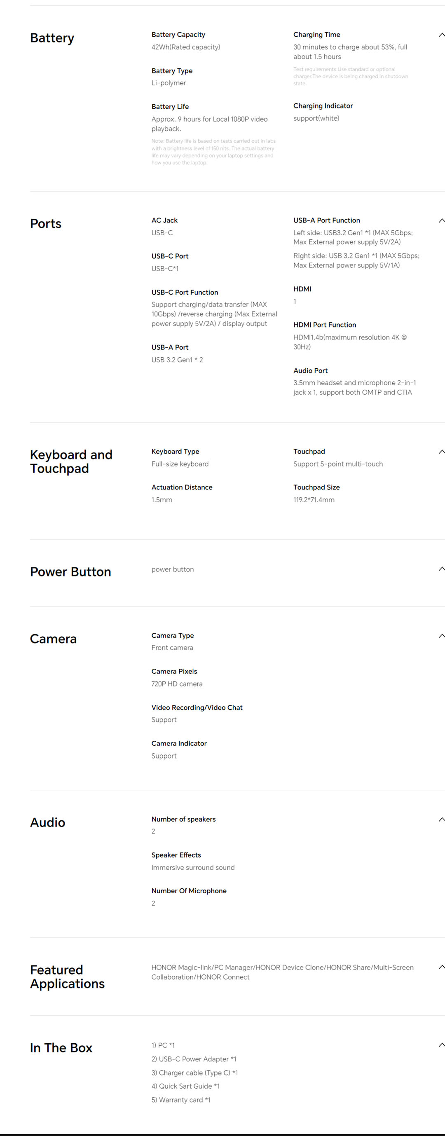The image size is (445, 1136).
Task: Collapse the Ports section chevron arrow
Action: (x=441, y=221)
